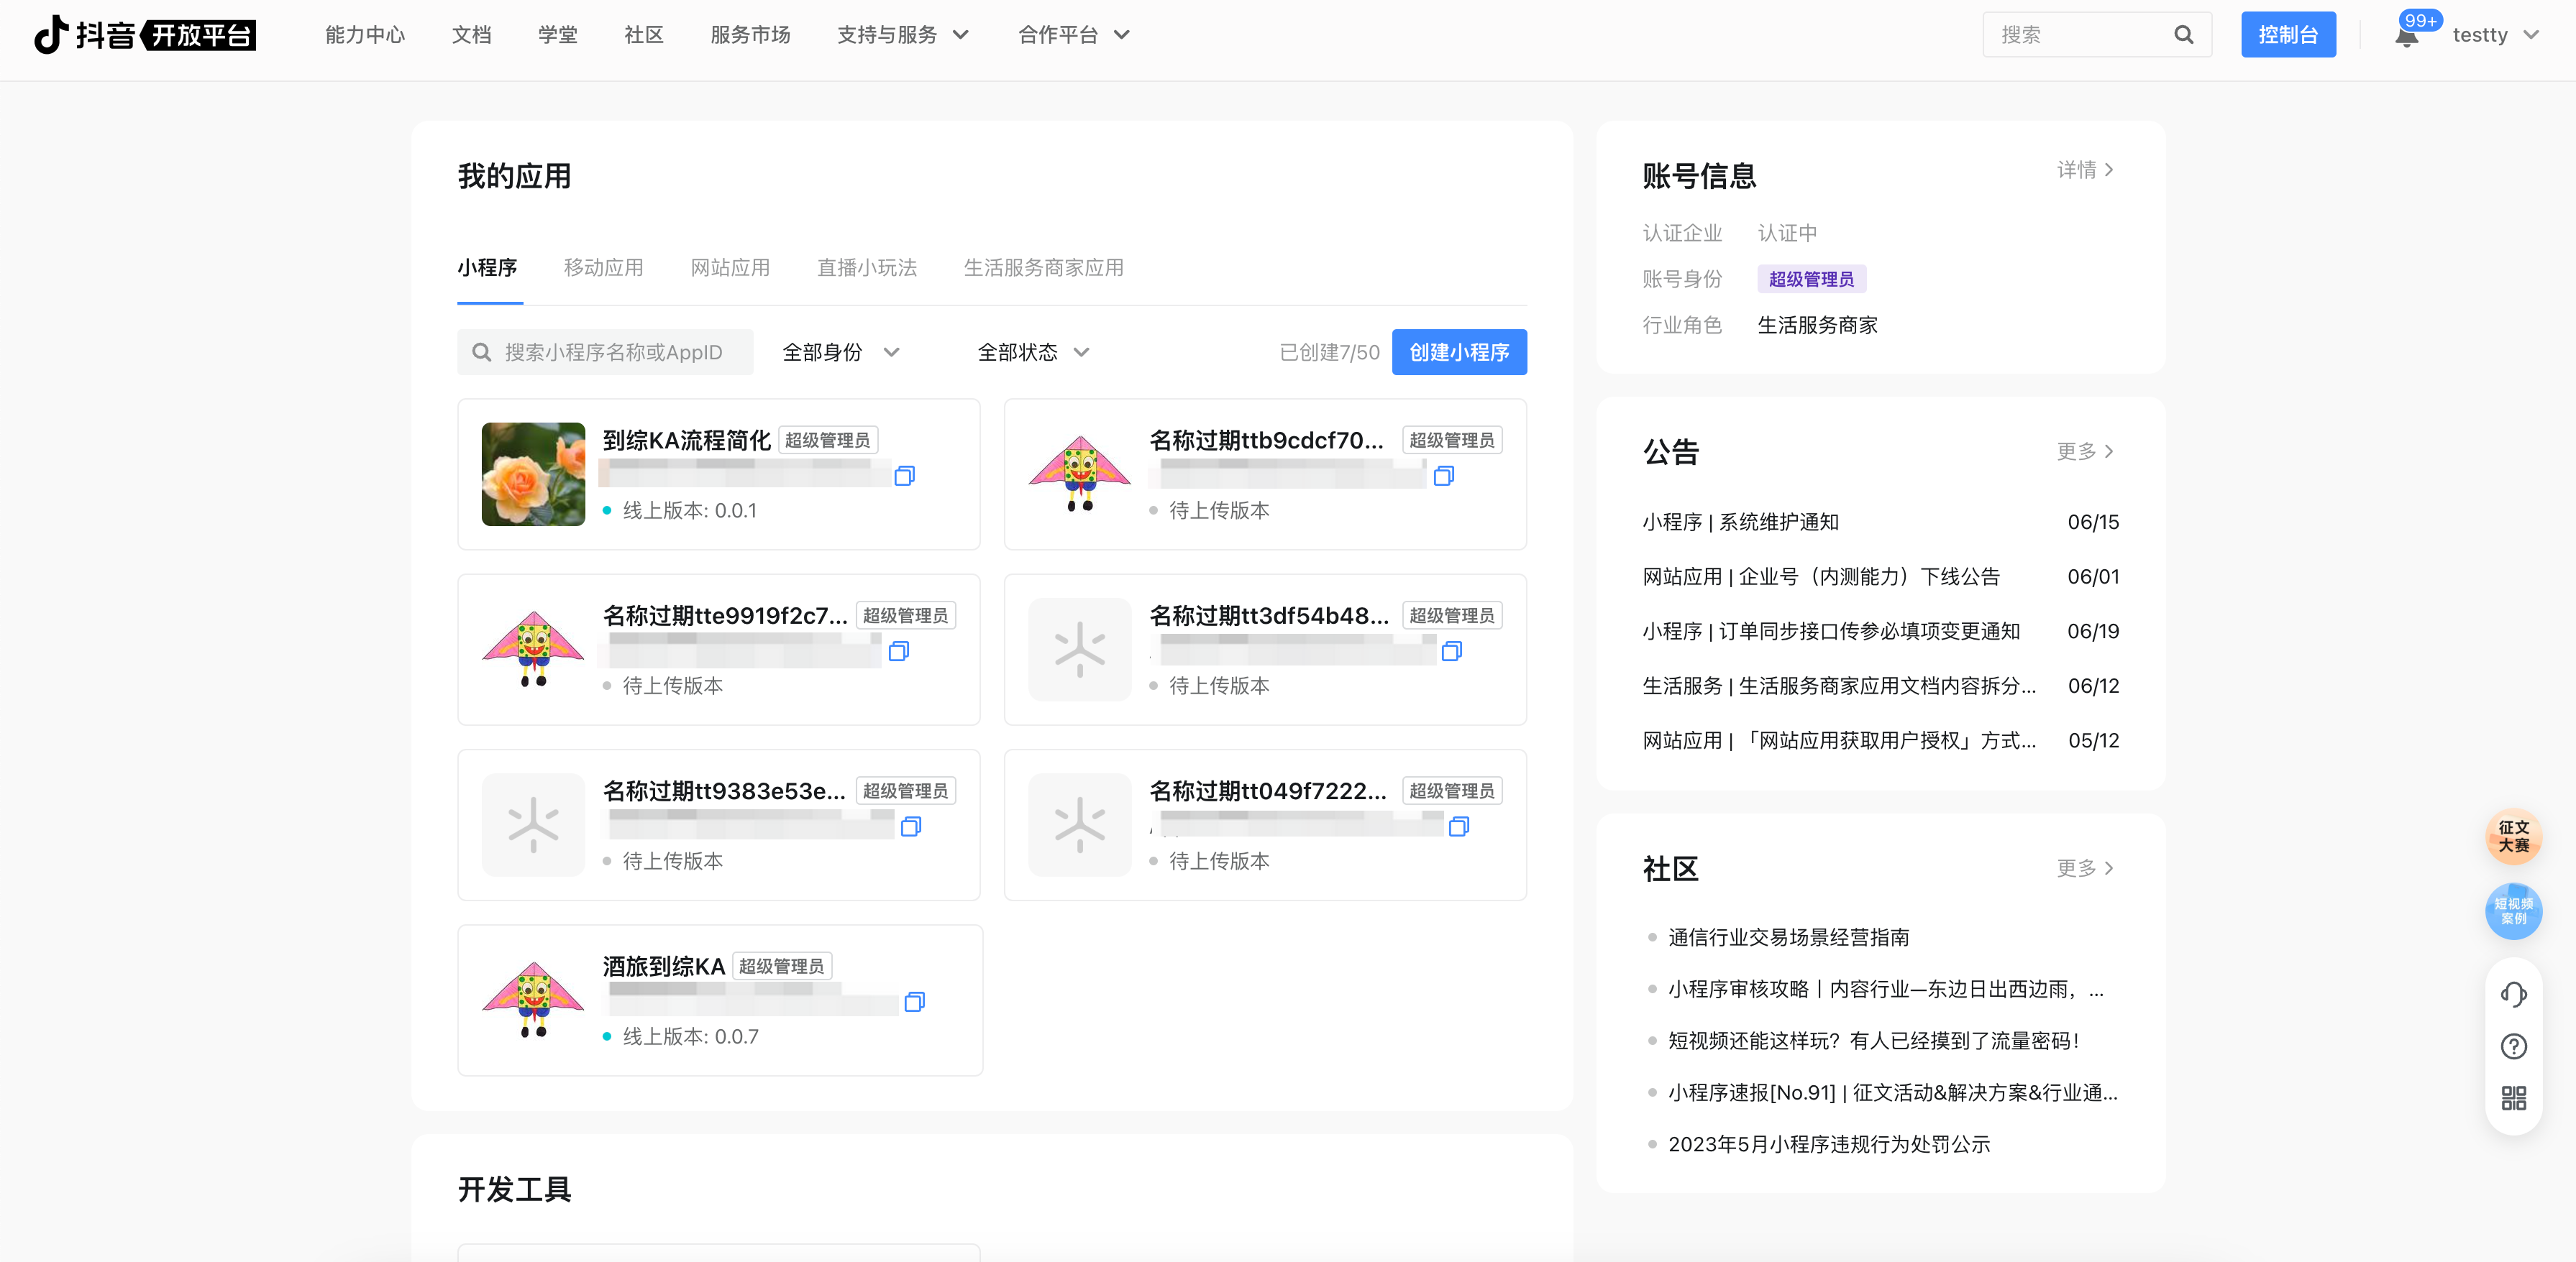2576x1262 pixels.
Task: Copy AppID of 名称过期ttb9cdcf70 mini program
Action: (1444, 476)
